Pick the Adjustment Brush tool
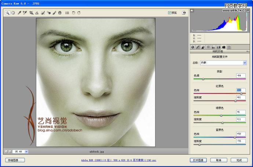253x167 pixels. [x=54, y=13]
